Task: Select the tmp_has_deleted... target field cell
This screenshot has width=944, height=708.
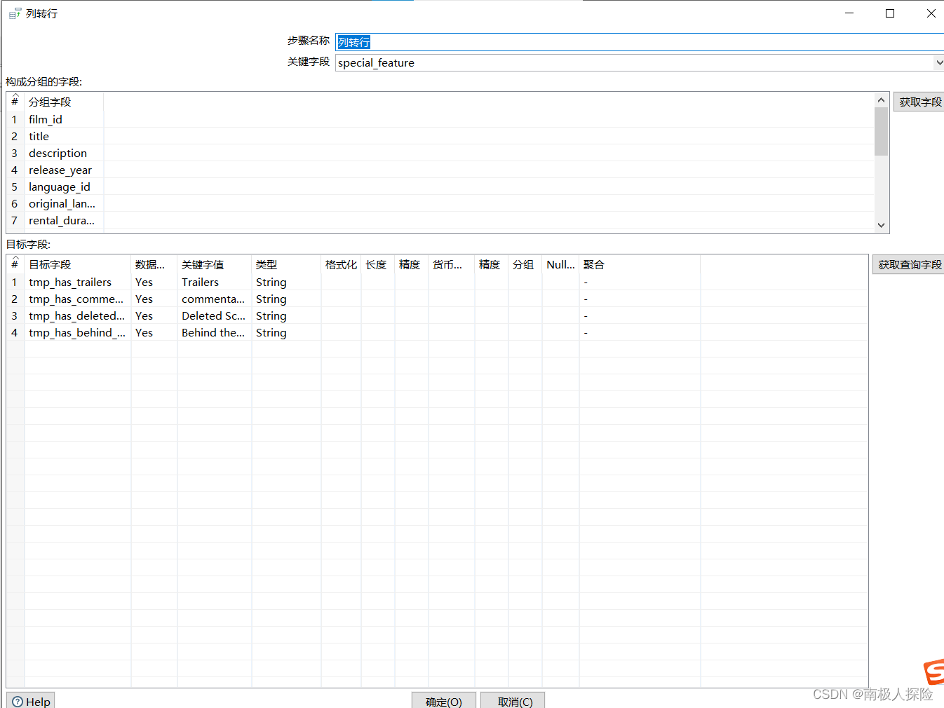Action: pyautogui.click(x=77, y=315)
